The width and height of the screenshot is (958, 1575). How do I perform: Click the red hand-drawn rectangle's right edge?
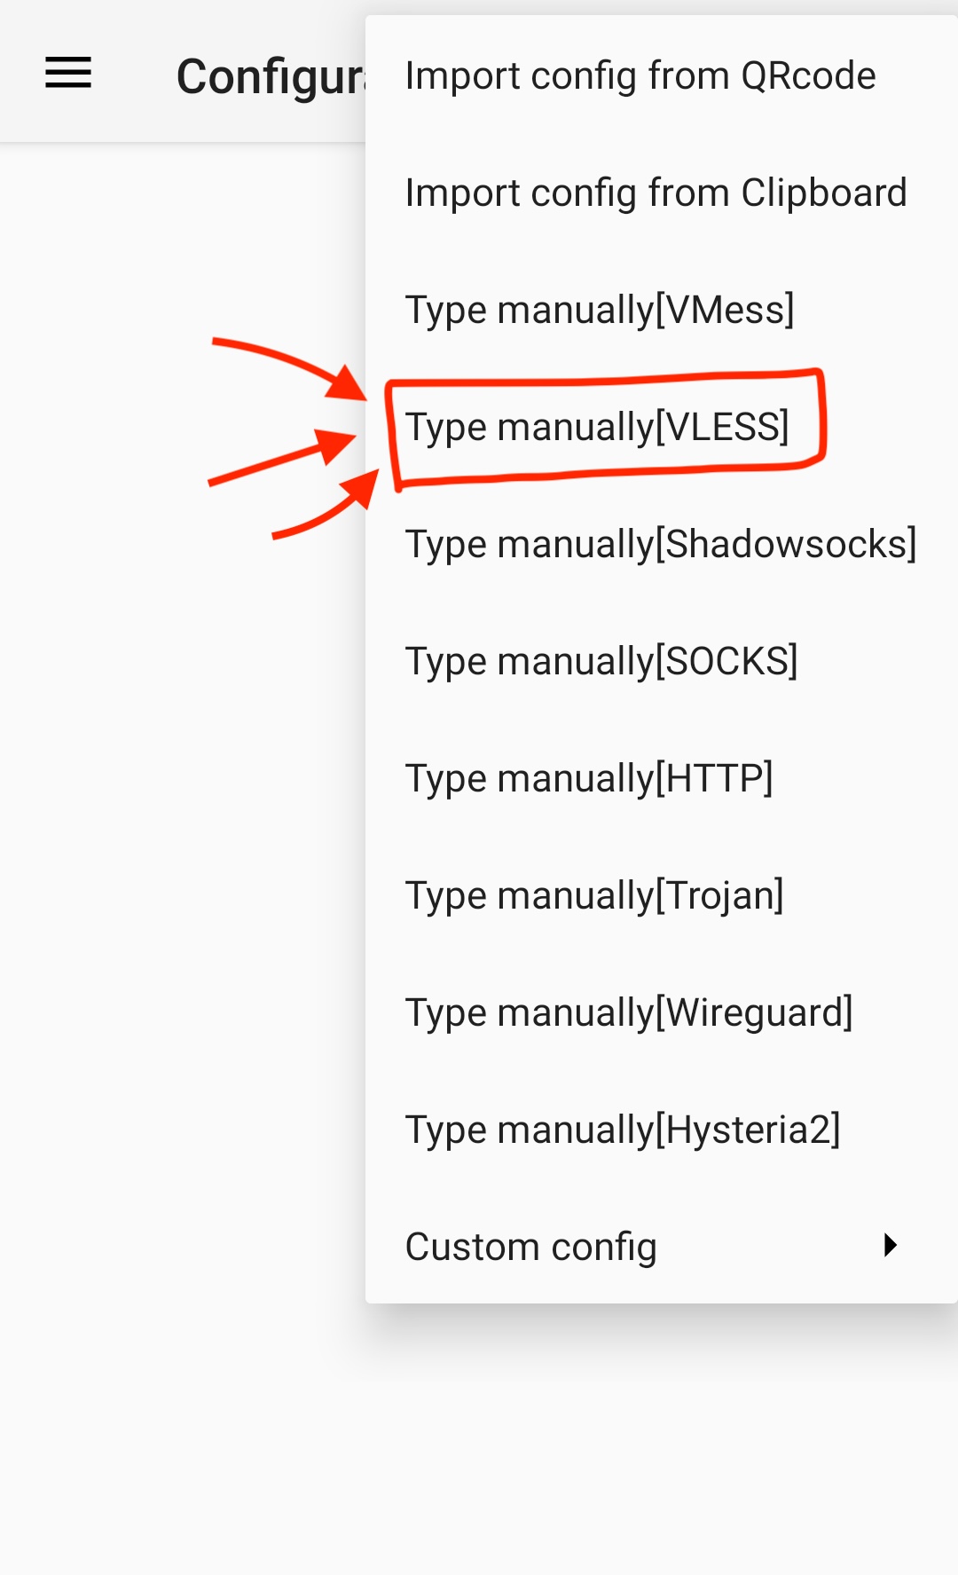tap(822, 417)
